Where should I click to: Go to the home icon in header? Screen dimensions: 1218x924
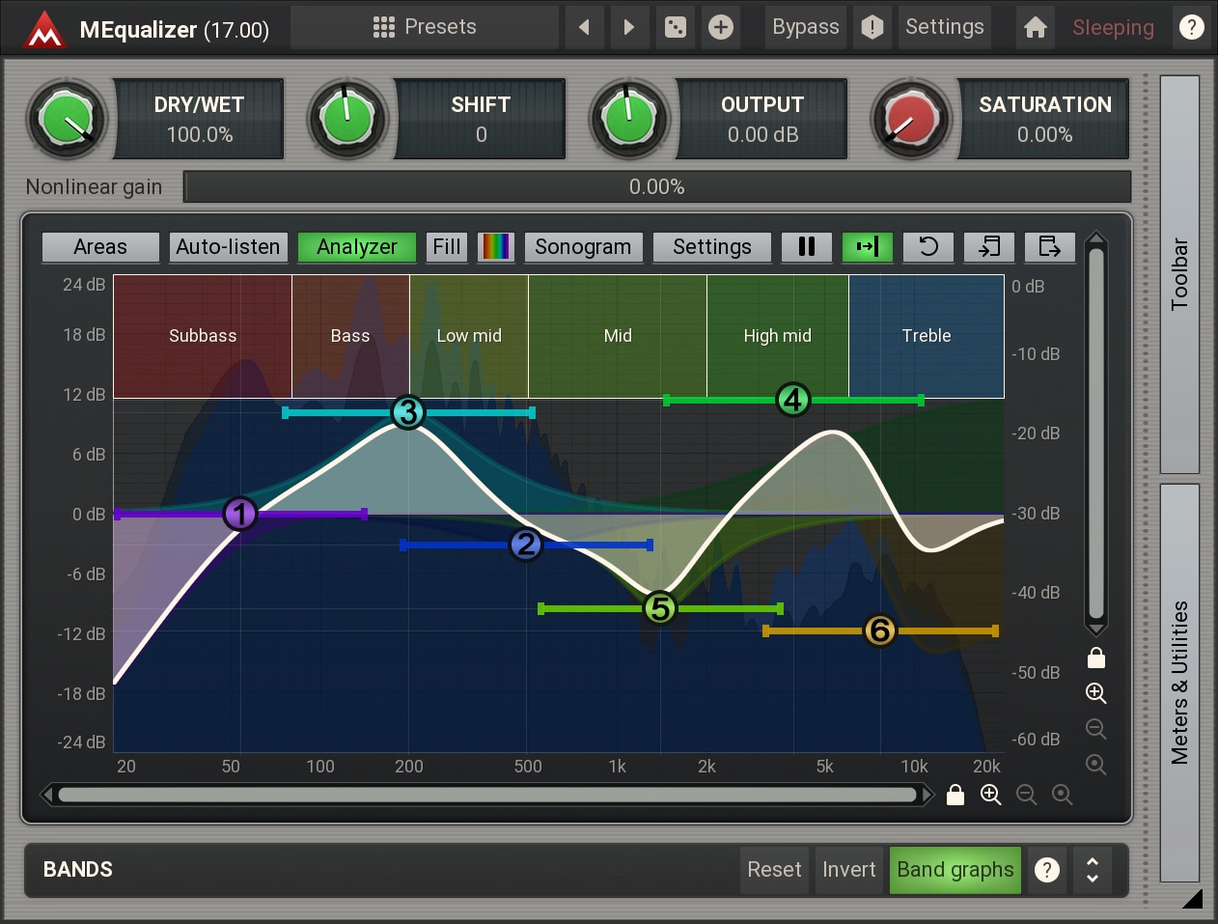click(x=1035, y=27)
